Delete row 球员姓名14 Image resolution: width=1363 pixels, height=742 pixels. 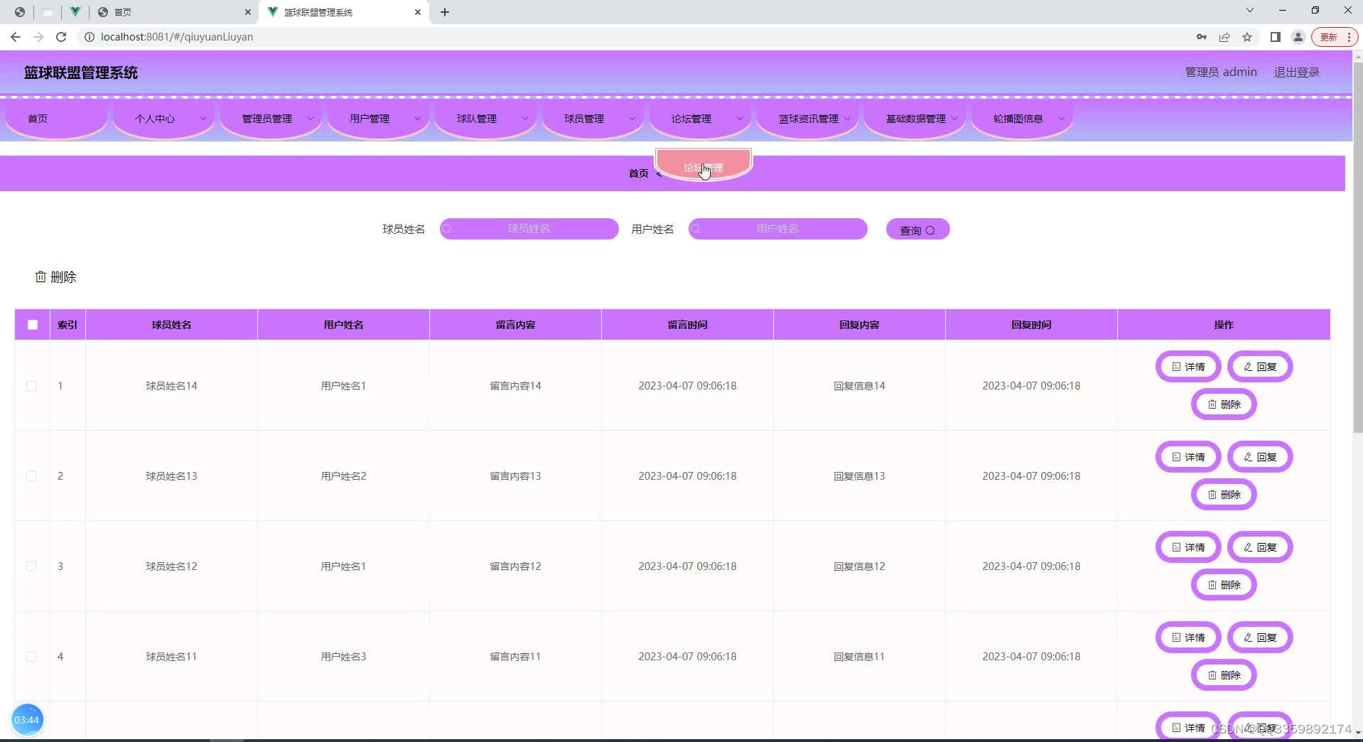(x=1224, y=404)
